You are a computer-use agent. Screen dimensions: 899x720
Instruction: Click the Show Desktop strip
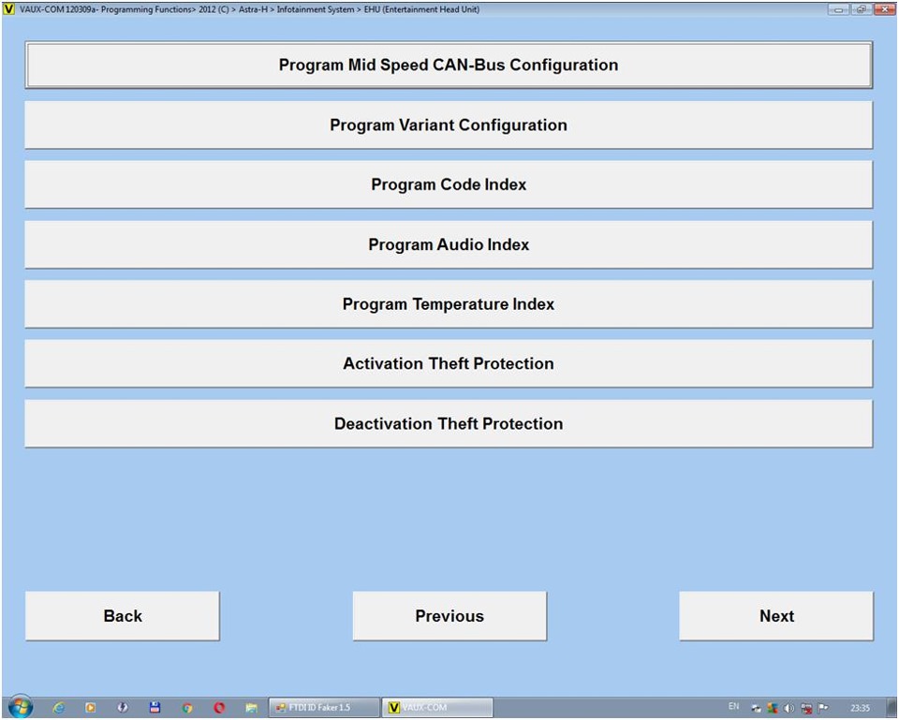[x=892, y=708]
